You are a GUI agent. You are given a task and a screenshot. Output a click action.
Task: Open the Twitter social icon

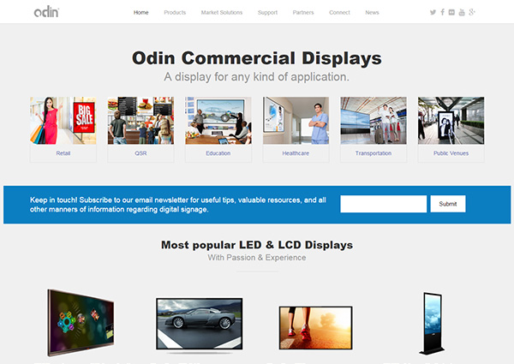[x=433, y=13]
